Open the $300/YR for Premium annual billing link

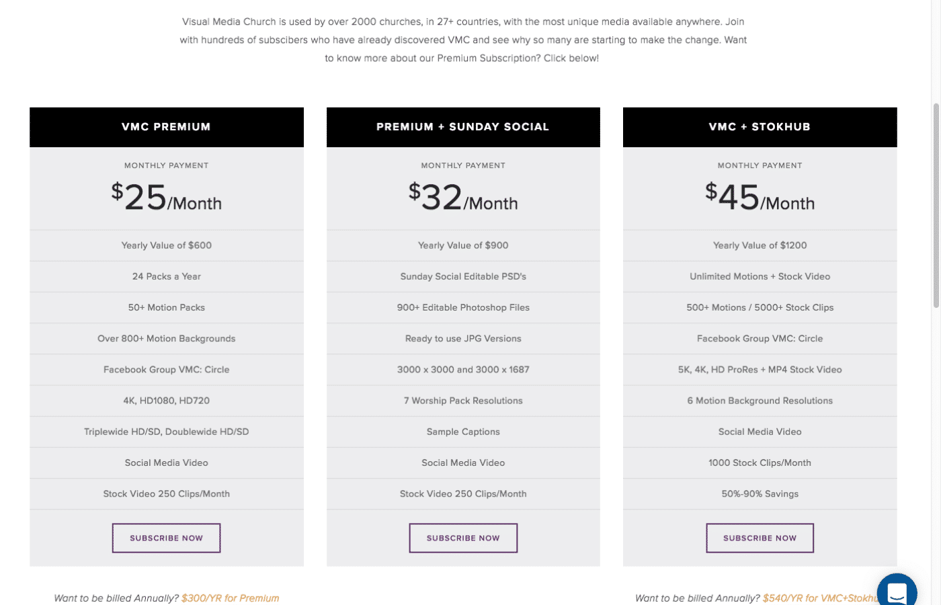(x=232, y=597)
